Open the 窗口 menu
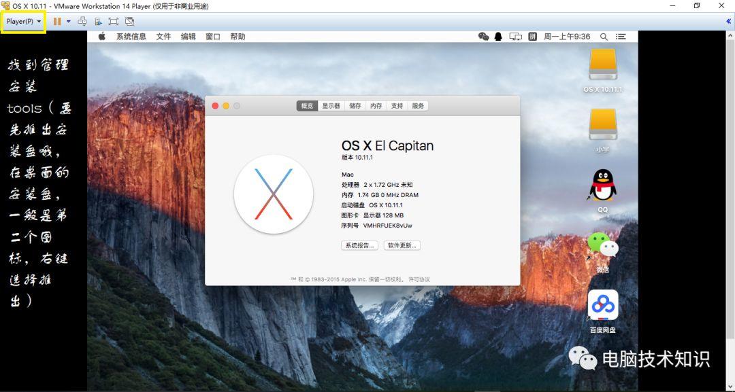 (x=213, y=37)
